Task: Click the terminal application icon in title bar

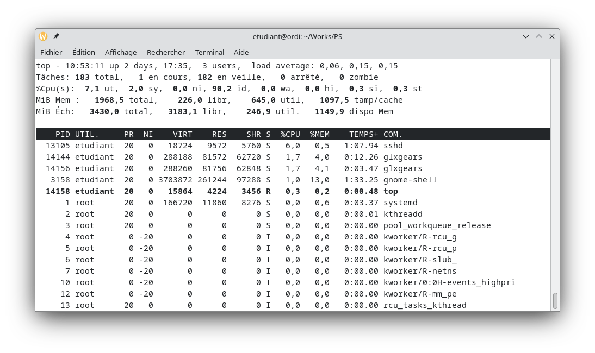Action: click(43, 36)
